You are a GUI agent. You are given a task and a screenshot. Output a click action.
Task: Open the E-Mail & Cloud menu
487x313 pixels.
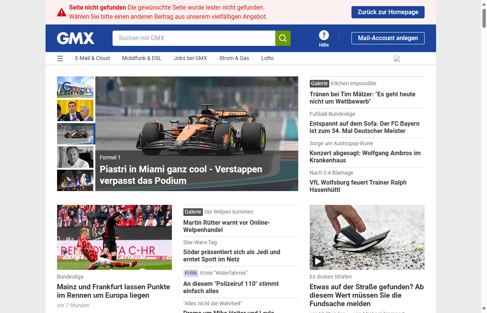pos(92,58)
